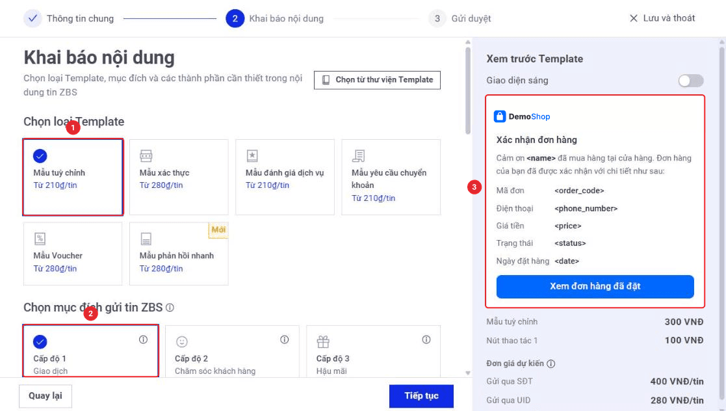The image size is (726, 411).
Task: Click info icon beside Đơn giá dự kiến
Action: point(551,364)
